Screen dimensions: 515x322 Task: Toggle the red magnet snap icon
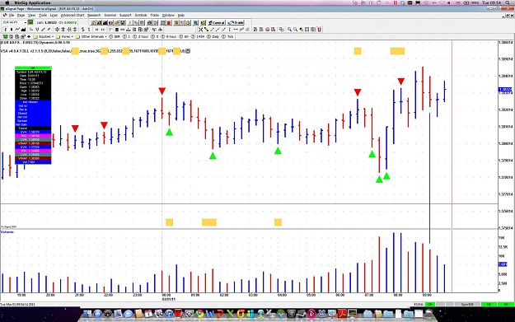coord(319,30)
